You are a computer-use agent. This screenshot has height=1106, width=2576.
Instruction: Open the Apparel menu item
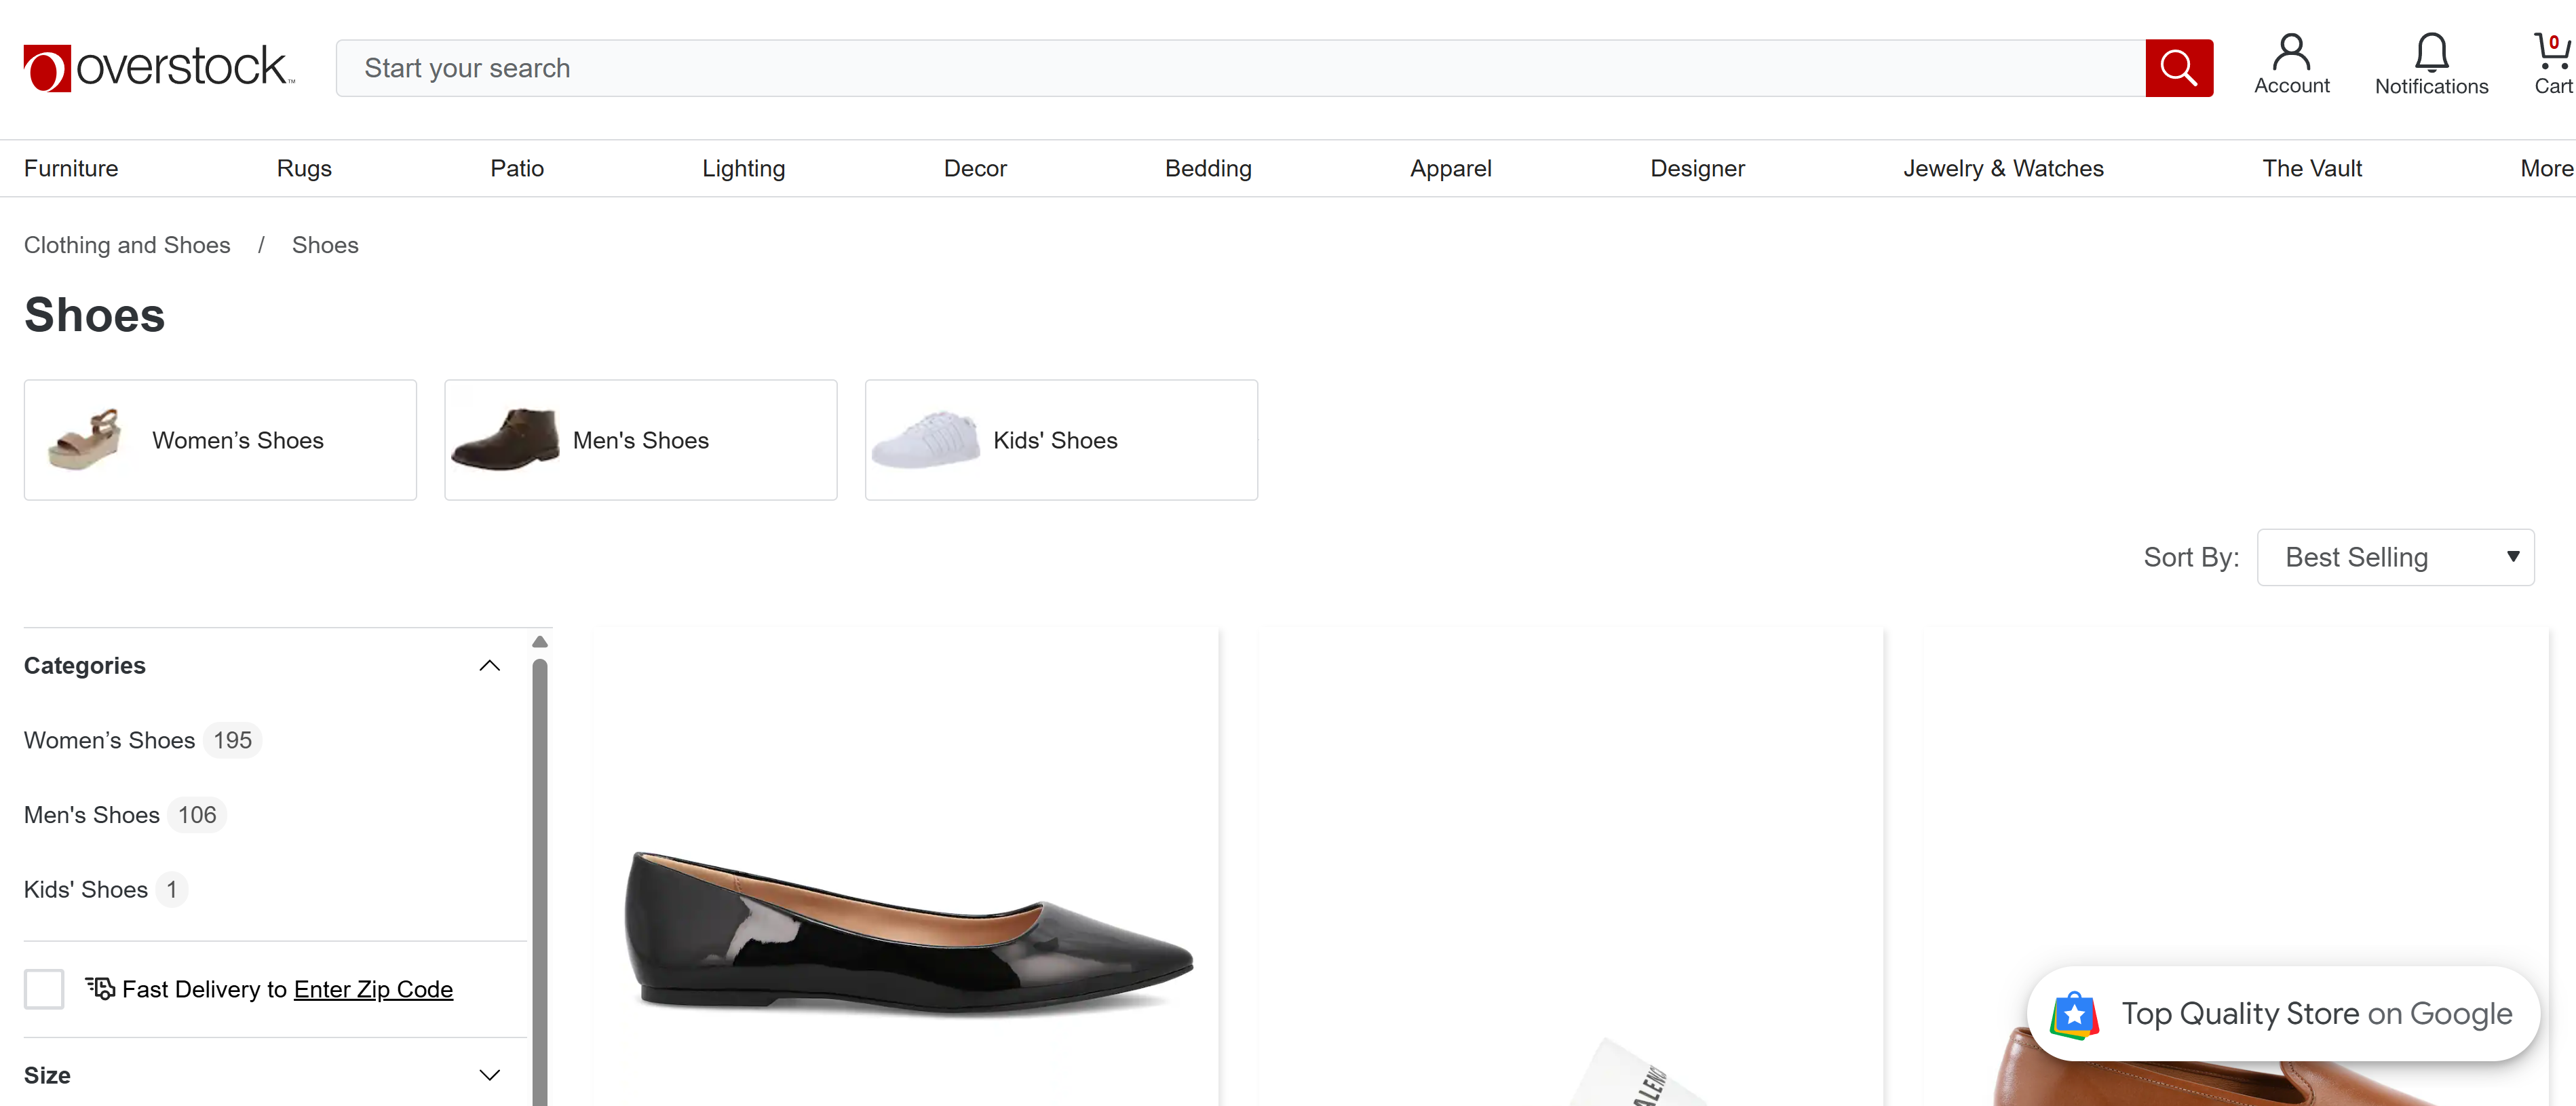pyautogui.click(x=1450, y=168)
